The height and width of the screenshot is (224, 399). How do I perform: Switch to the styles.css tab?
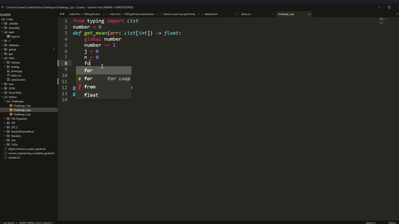(x=246, y=14)
